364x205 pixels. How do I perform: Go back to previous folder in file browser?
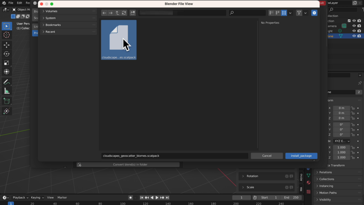point(104,13)
